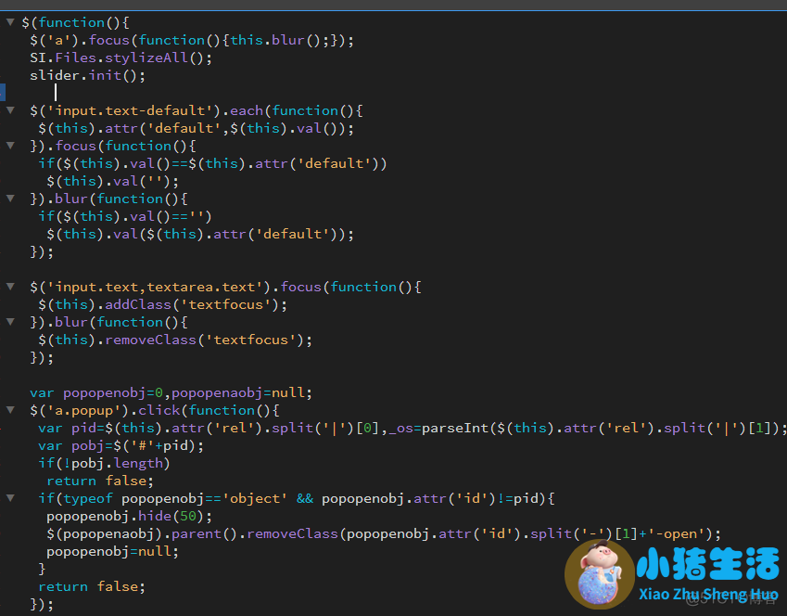
Task: Click the $(this).val($(this).attr('default')); line
Action: coord(200,234)
